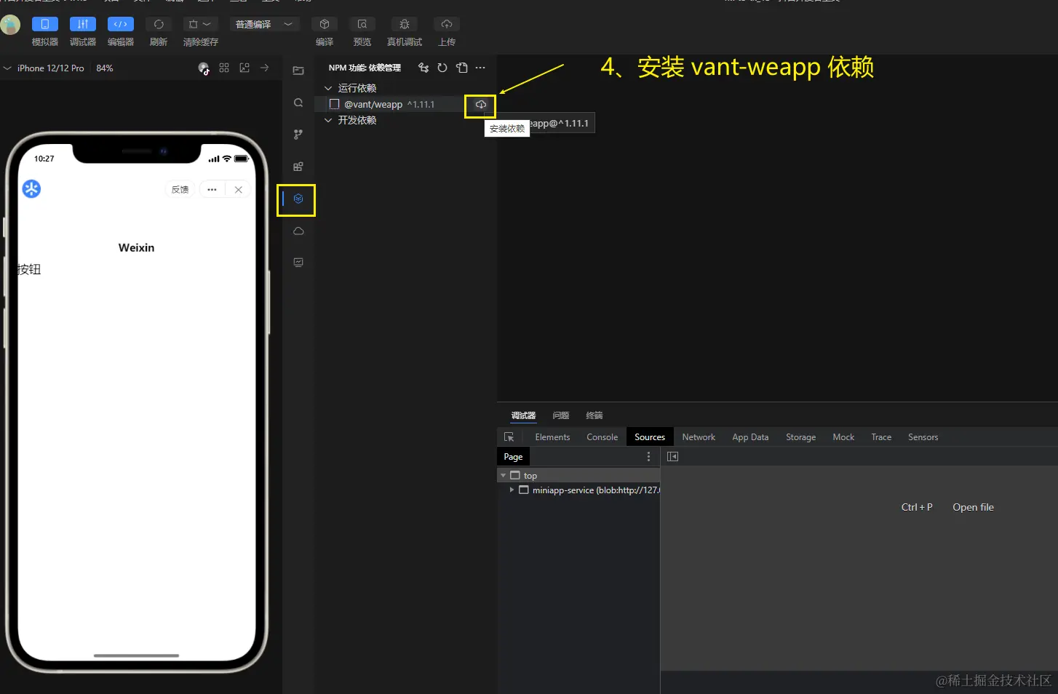Open the simulator capsule three-dot menu

coord(212,189)
